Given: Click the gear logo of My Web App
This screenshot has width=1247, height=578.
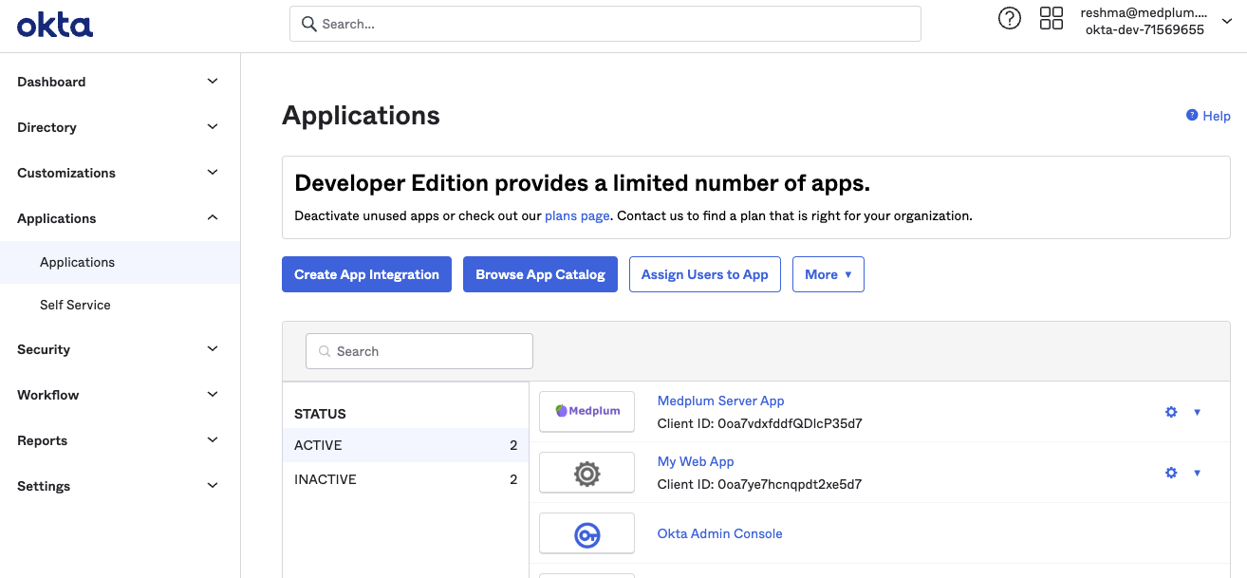Looking at the screenshot, I should pos(586,472).
